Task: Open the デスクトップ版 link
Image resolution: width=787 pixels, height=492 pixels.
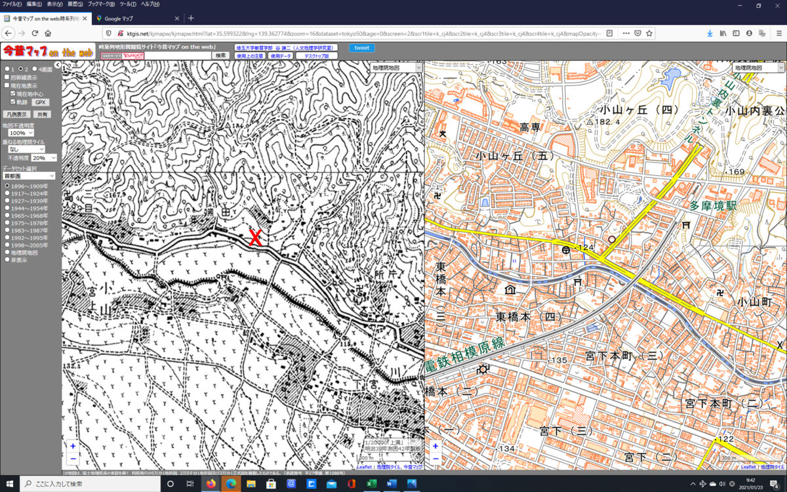Action: (317, 56)
